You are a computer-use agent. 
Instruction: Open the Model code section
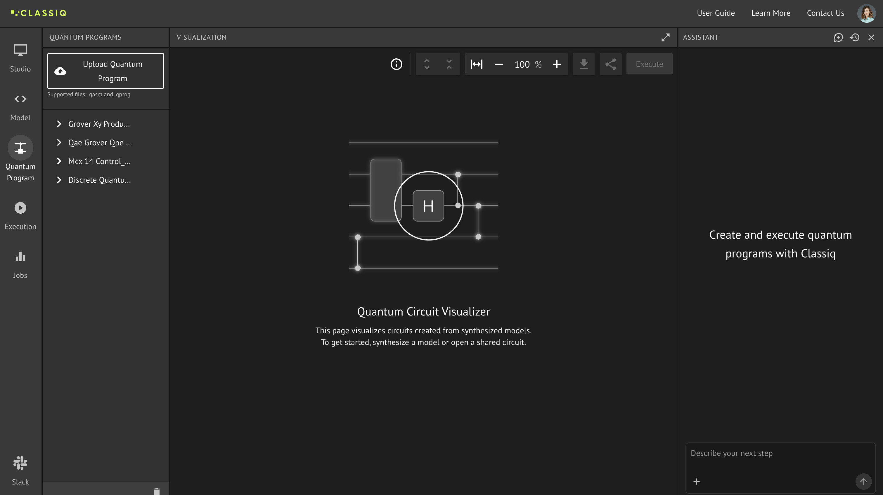coord(20,107)
